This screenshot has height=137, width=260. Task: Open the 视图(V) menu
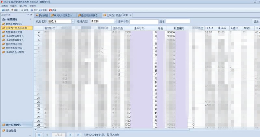click(x=14, y=6)
